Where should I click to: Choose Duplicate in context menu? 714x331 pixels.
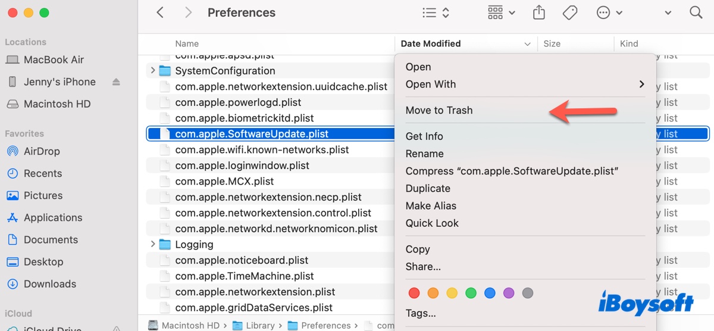[428, 188]
